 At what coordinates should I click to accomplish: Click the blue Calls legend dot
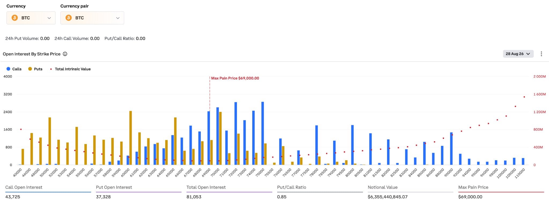pos(8,69)
